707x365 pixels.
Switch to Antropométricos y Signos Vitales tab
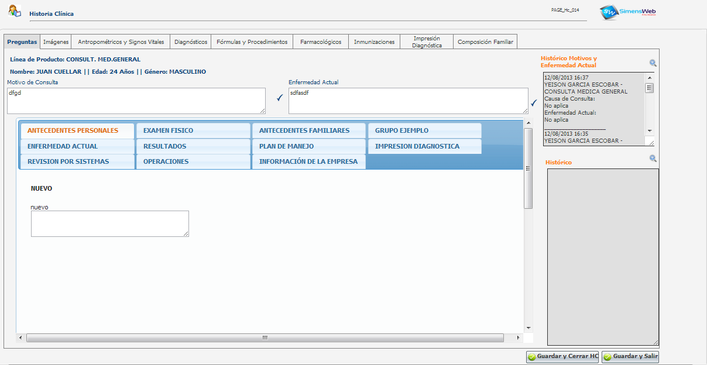(121, 42)
